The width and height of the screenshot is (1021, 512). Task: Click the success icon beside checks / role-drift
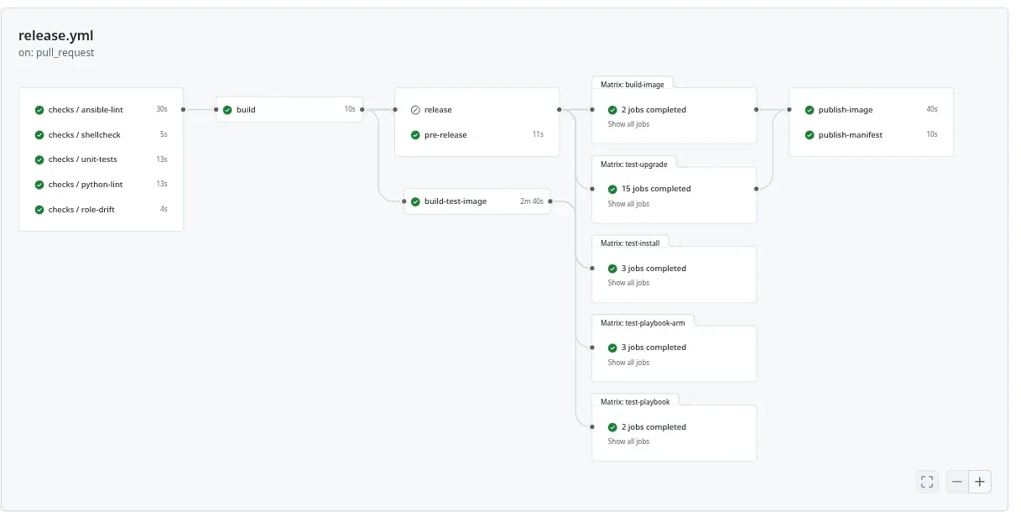tap(39, 210)
